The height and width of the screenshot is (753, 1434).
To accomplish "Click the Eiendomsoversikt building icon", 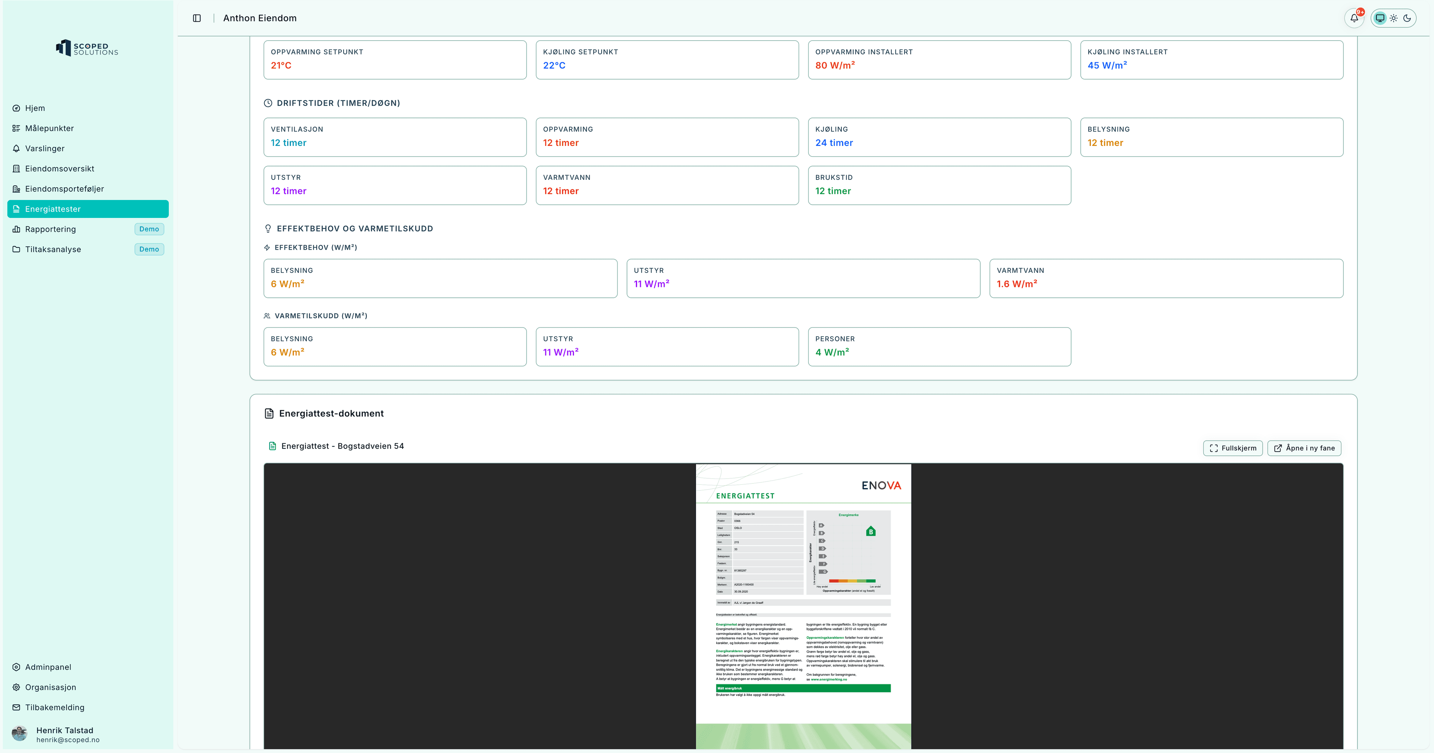I will tap(16, 169).
